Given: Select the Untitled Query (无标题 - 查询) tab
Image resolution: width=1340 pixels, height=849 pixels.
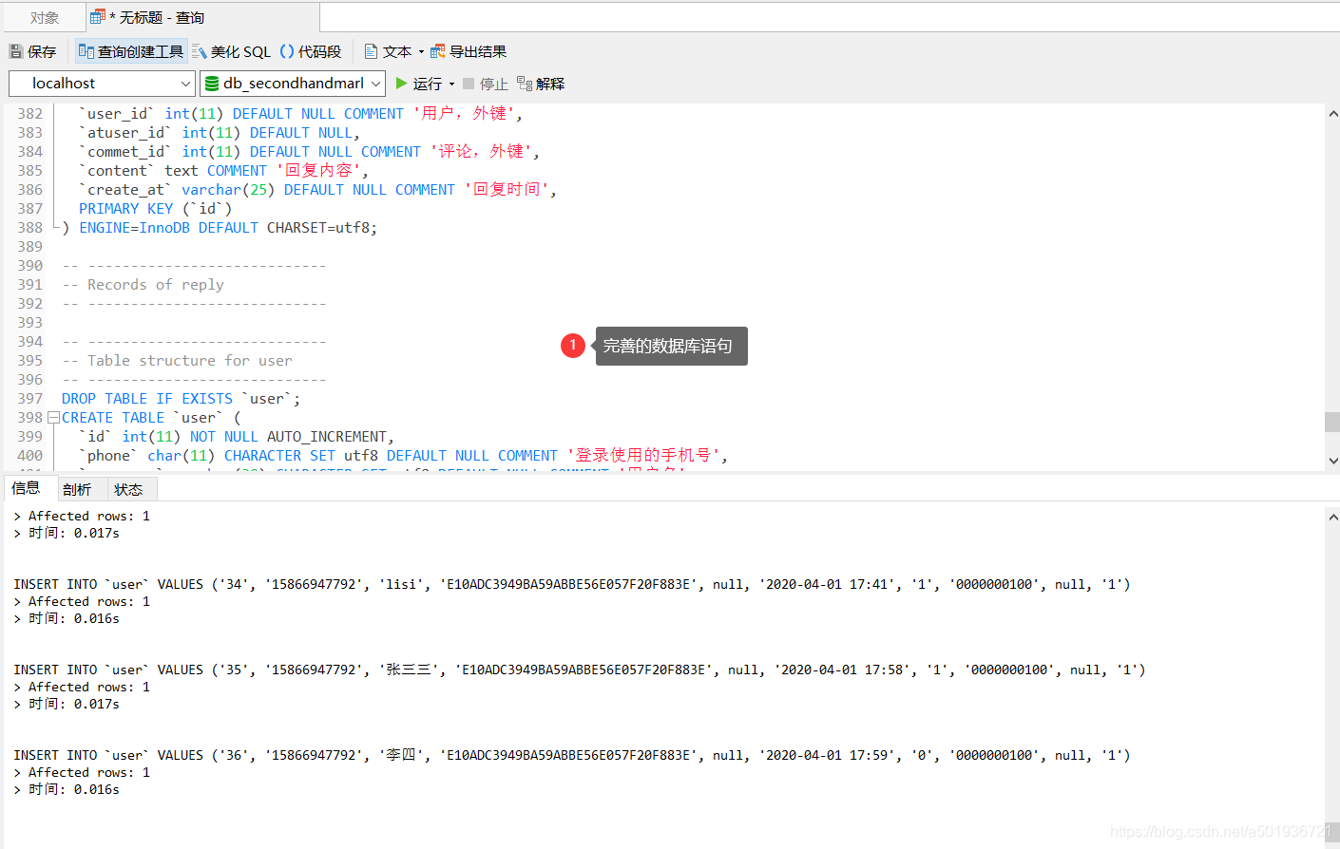Looking at the screenshot, I should pyautogui.click(x=202, y=17).
